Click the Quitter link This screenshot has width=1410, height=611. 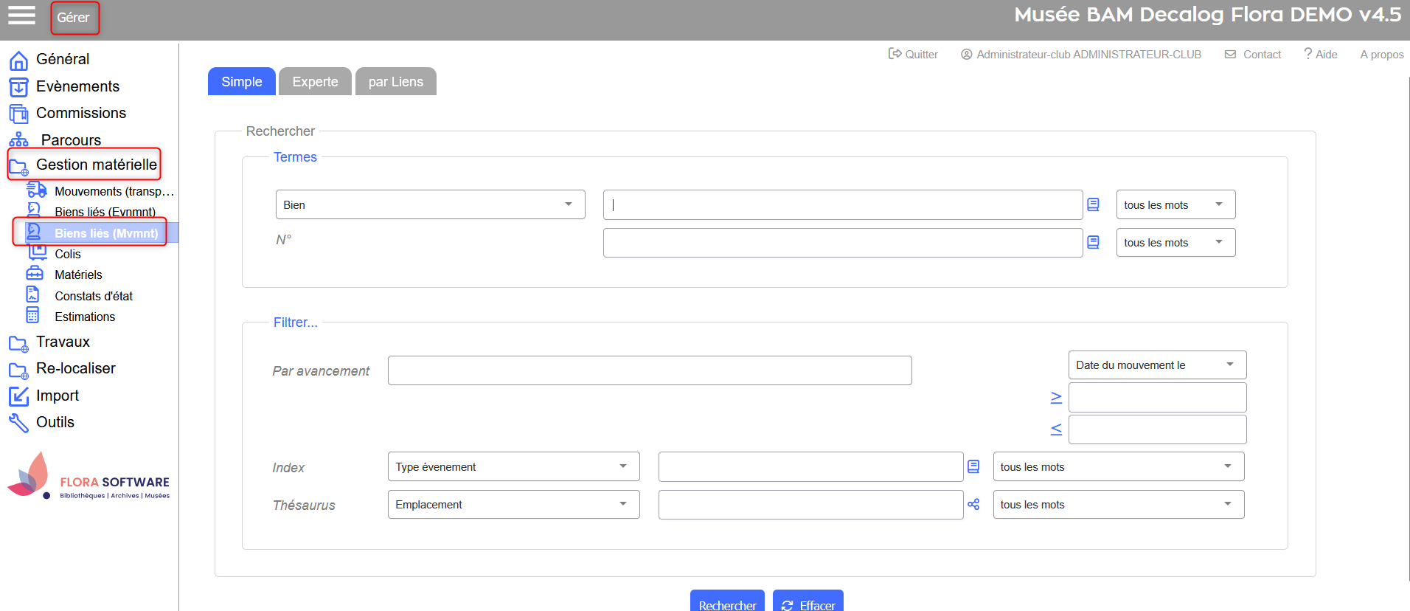click(914, 55)
